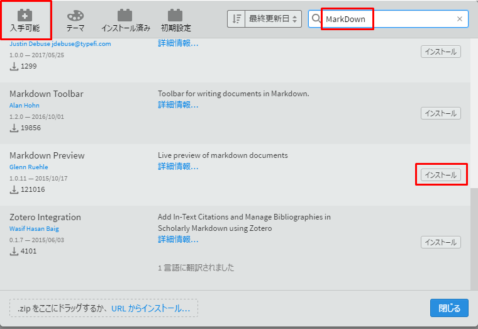Viewport: 478px width, 329px height.
Task: Install the Markdown Toolbar extension
Action: coord(440,113)
